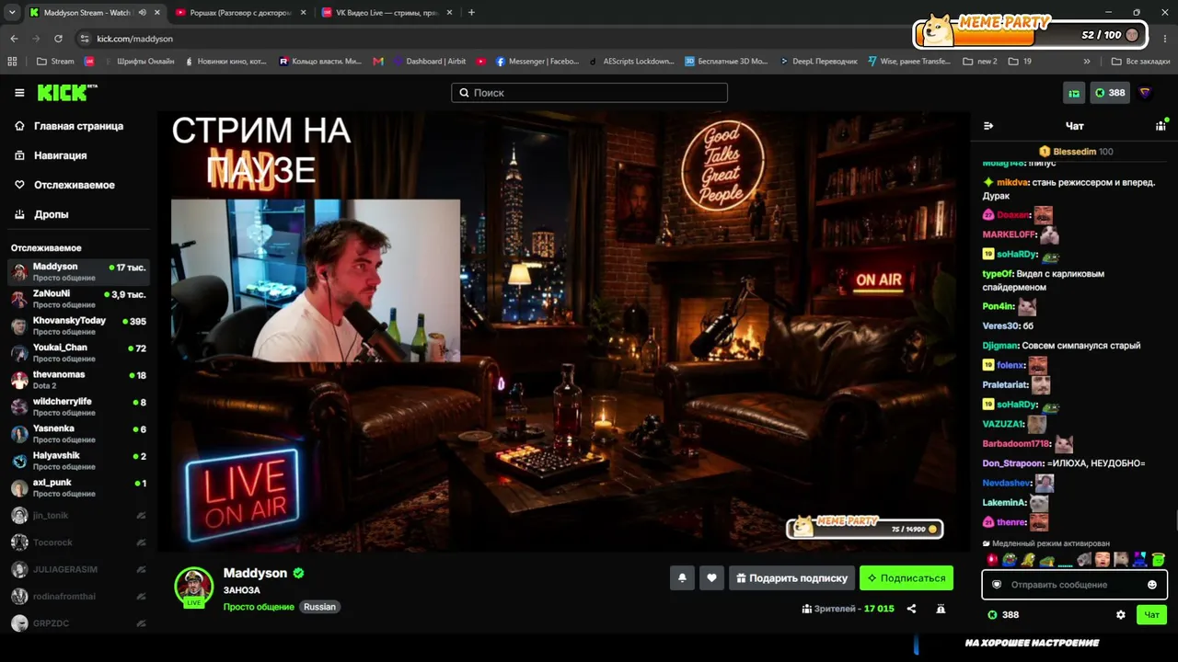1178x662 pixels.
Task: Go to the Kick logo home
Action: pyautogui.click(x=66, y=93)
